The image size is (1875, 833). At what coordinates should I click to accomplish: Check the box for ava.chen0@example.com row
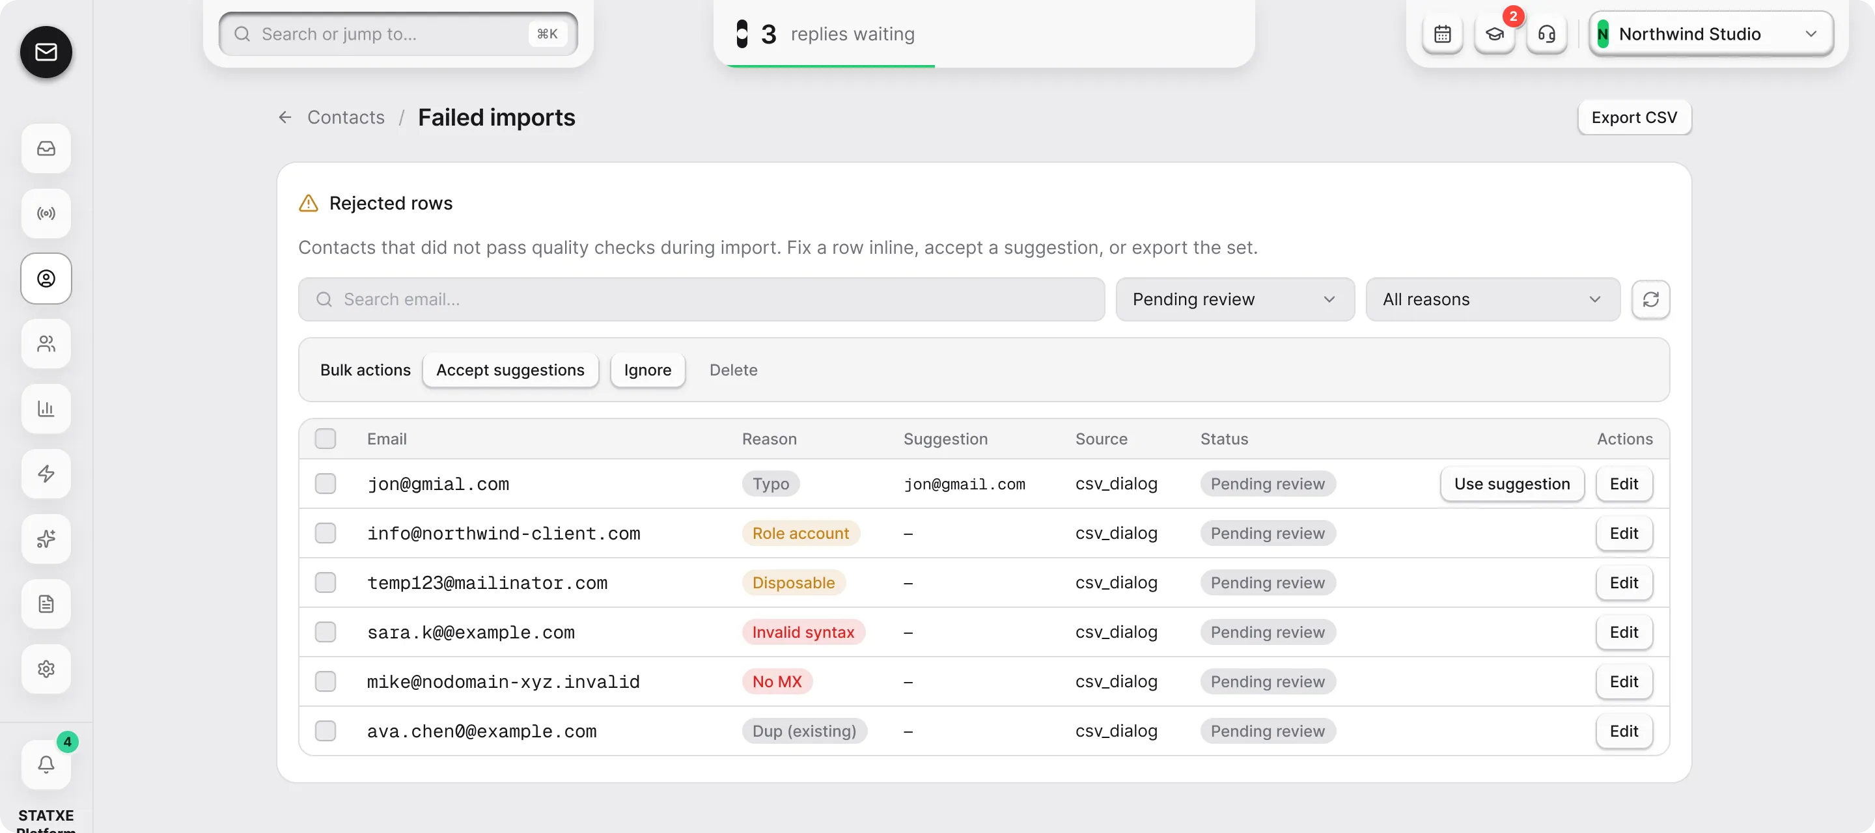326,731
